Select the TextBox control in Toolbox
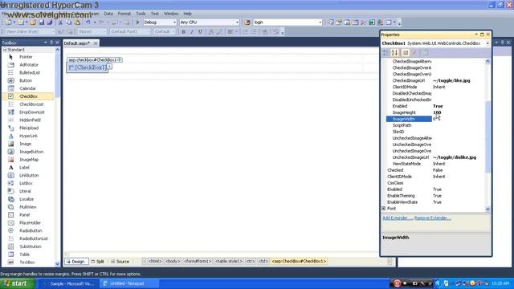The image size is (514, 289). [27, 263]
